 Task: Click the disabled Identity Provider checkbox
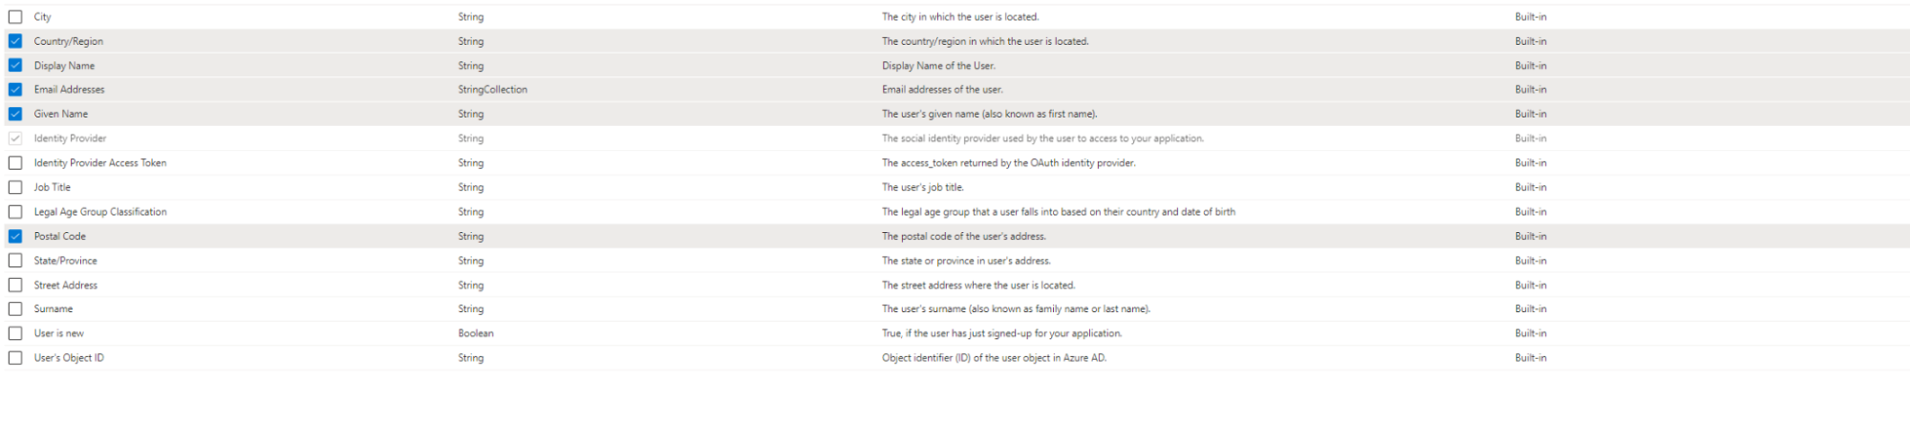15,138
